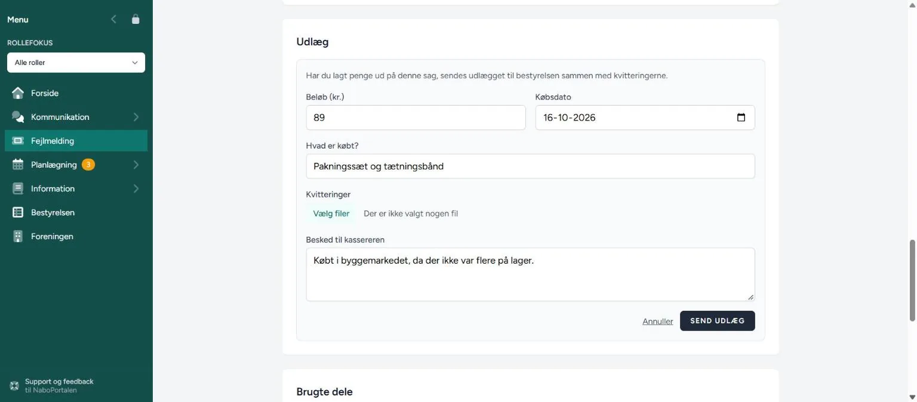917x402 pixels.
Task: Click the Brugte dele heading
Action: point(324,392)
